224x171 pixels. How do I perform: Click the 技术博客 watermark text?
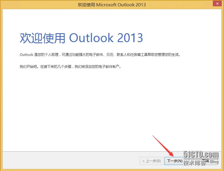coord(194,163)
